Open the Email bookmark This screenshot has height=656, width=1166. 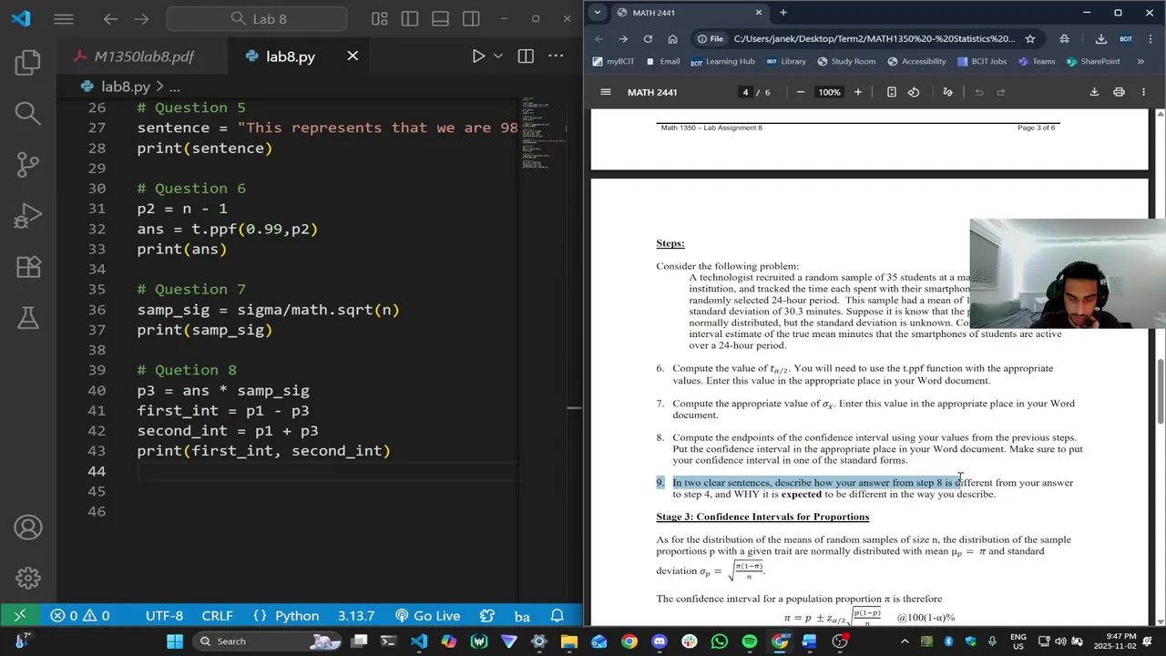pos(662,61)
